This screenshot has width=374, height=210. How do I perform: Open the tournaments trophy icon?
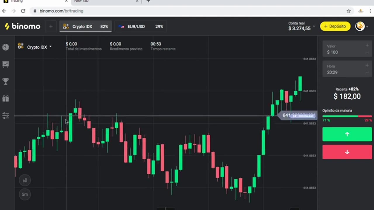pos(6,81)
